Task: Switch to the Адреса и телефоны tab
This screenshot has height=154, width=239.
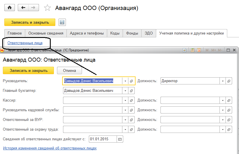Action: pyautogui.click(x=87, y=33)
